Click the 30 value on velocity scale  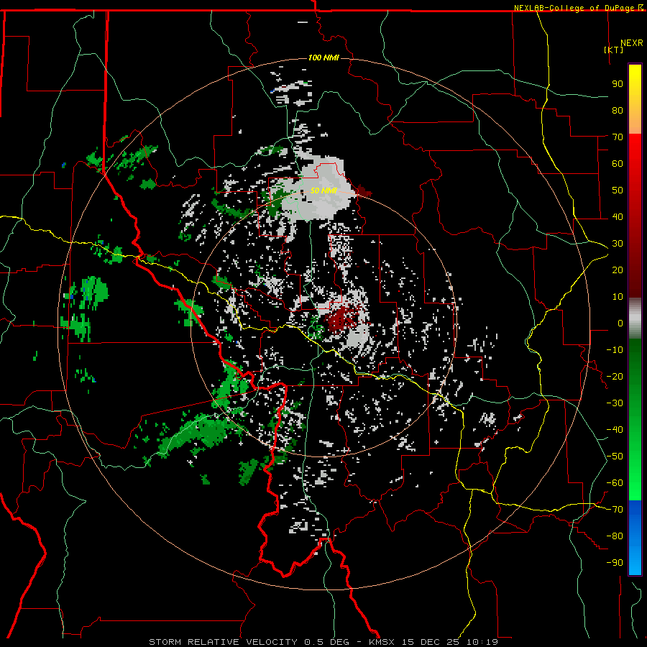[618, 244]
